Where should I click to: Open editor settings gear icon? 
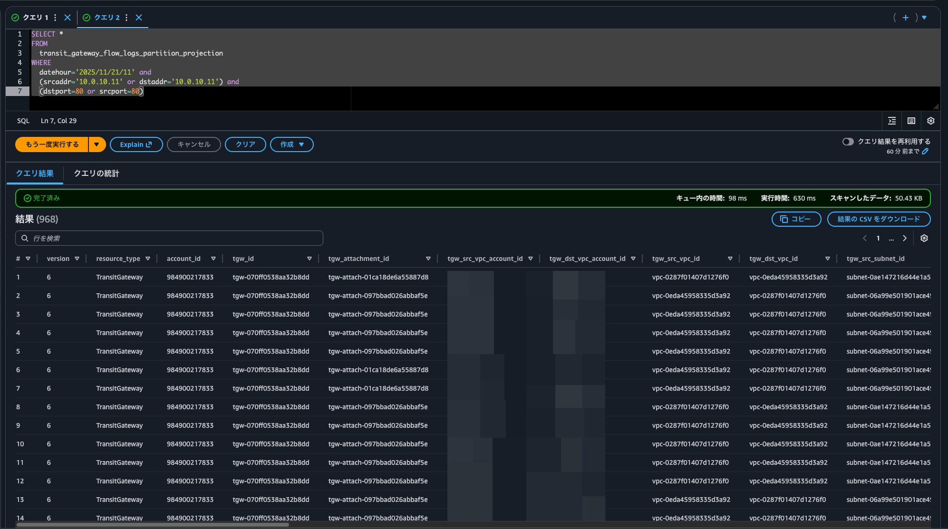(931, 121)
